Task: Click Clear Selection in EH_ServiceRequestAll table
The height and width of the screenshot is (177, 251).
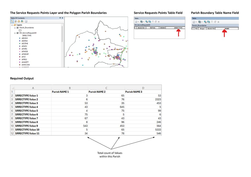Action: [x=153, y=22]
